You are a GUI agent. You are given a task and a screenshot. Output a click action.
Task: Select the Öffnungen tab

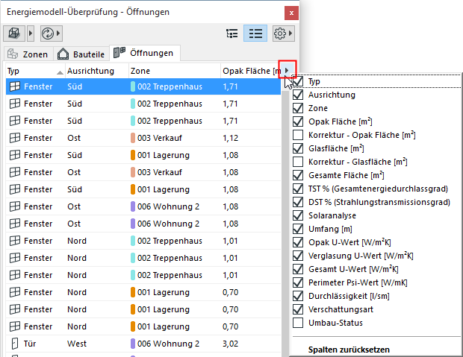(x=145, y=53)
